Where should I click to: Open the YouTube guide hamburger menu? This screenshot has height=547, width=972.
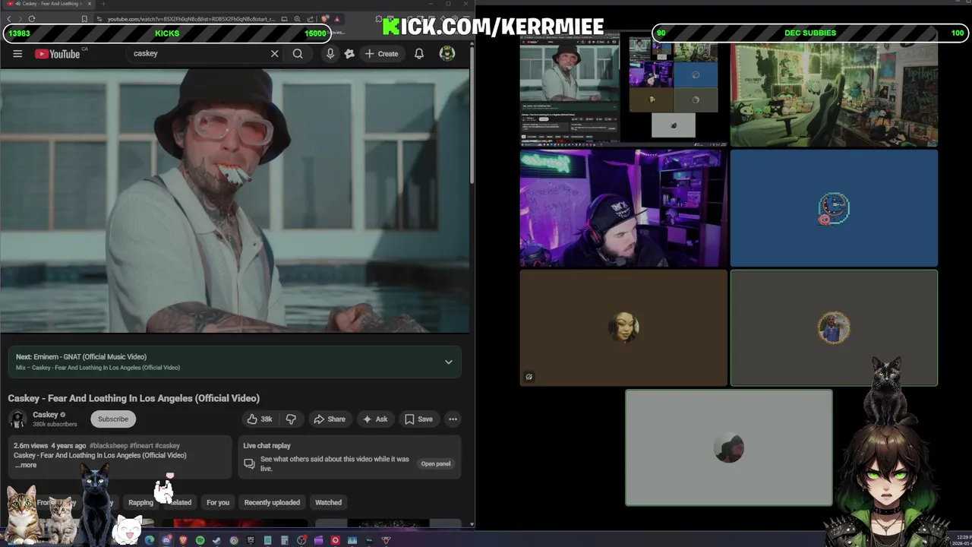(x=17, y=54)
